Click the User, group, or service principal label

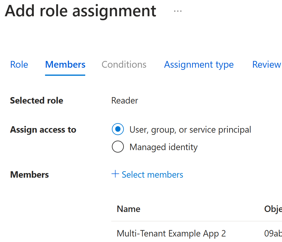pyautogui.click(x=190, y=130)
